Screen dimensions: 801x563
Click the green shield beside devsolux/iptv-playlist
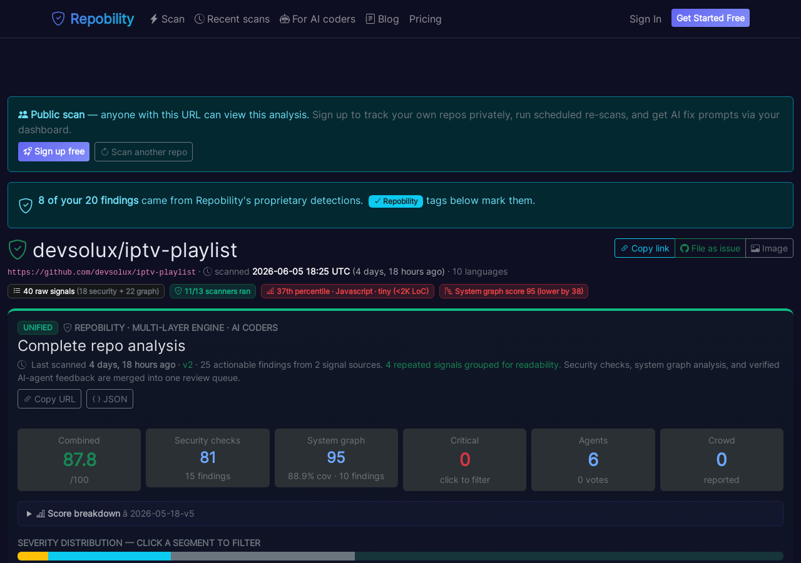(18, 250)
